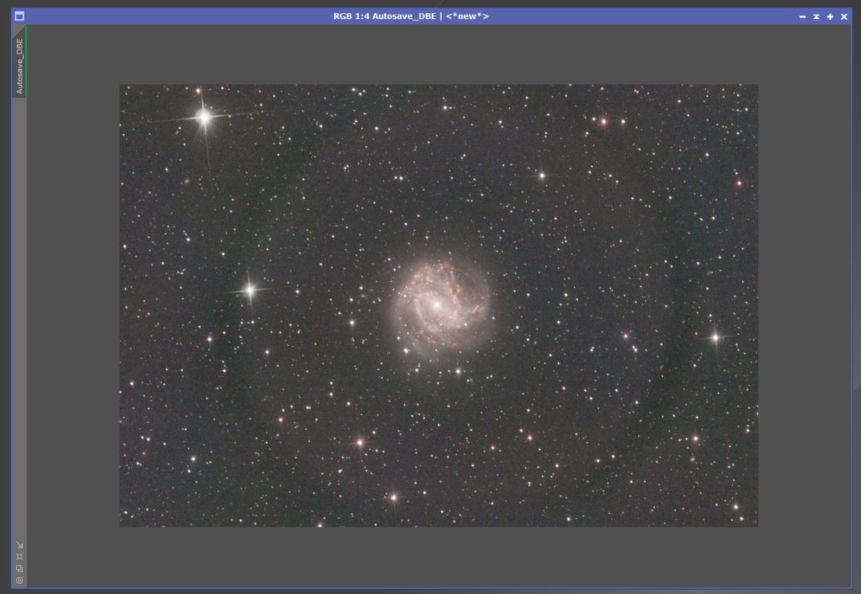Shade the image window using the roll-up button
861x594 pixels.
816,16
